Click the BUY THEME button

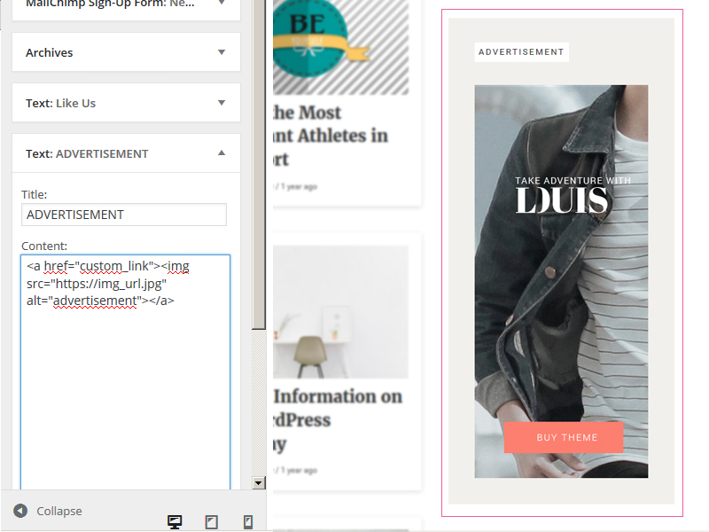tap(564, 437)
